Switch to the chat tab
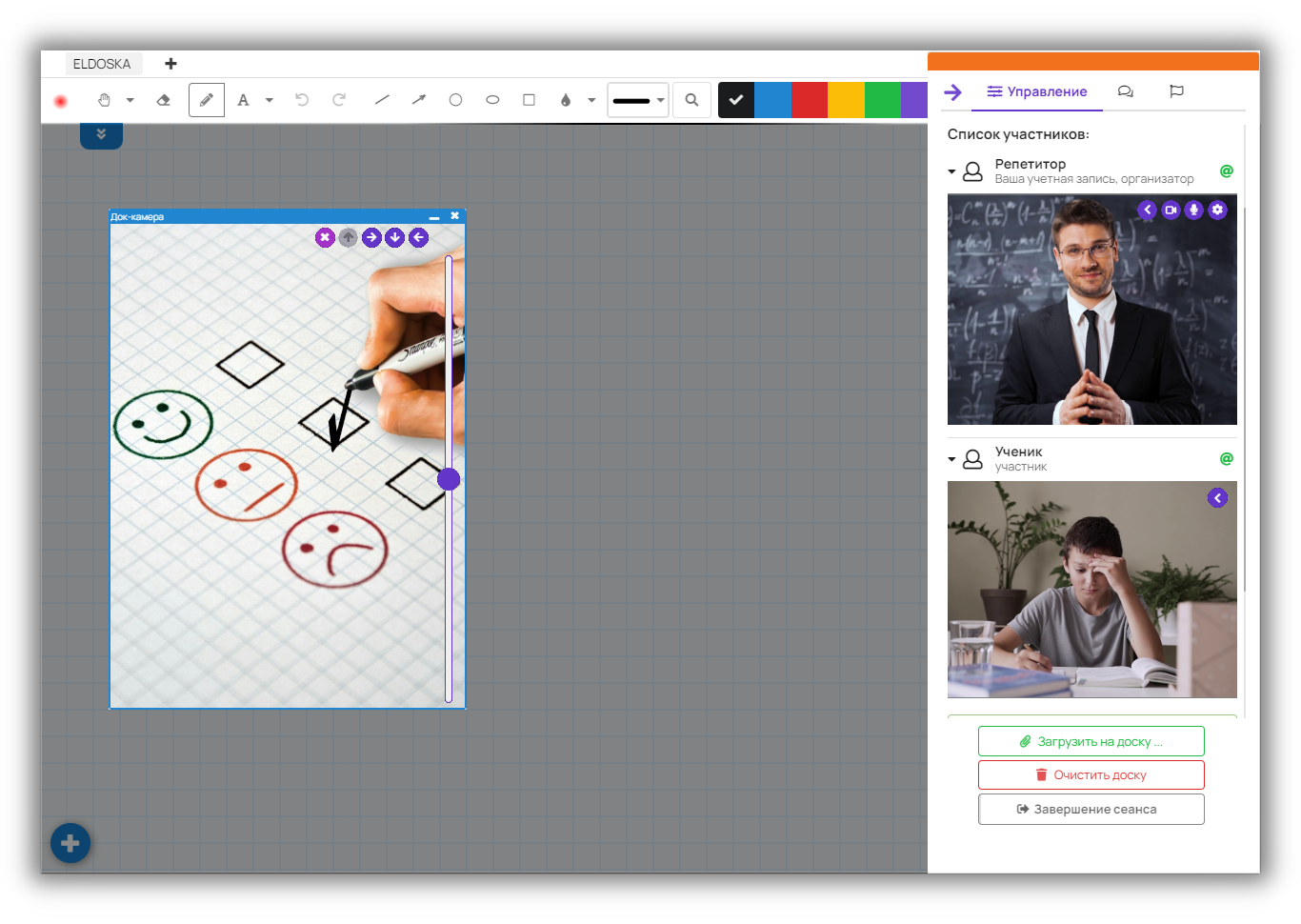The image size is (1301, 924). click(1125, 91)
